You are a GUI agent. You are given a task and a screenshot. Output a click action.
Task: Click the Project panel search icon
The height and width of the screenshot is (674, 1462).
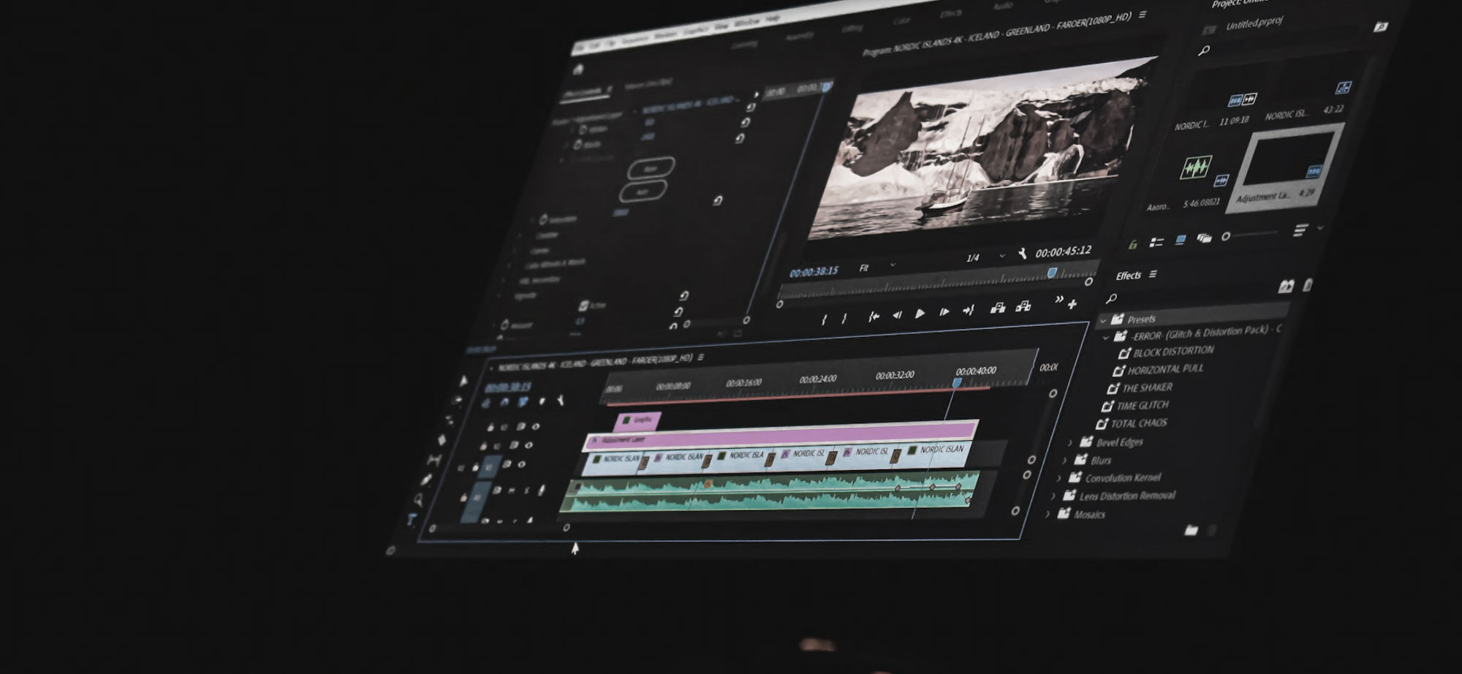1204,50
